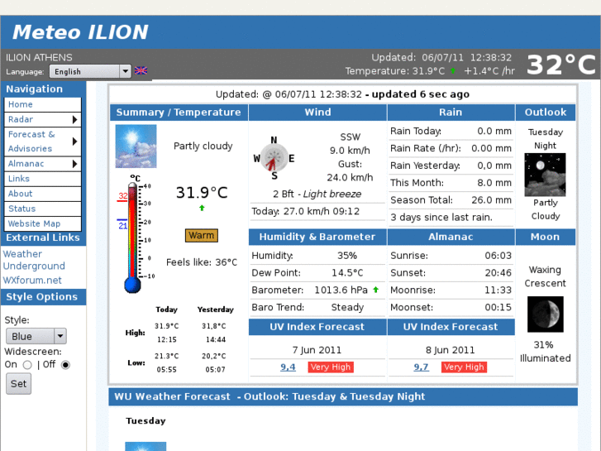Click Sunrise 06:03 row
Image resolution: width=601 pixels, height=451 pixels.
coord(451,256)
